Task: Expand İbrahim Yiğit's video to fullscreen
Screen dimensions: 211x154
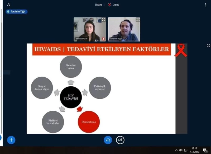Action: (138, 19)
